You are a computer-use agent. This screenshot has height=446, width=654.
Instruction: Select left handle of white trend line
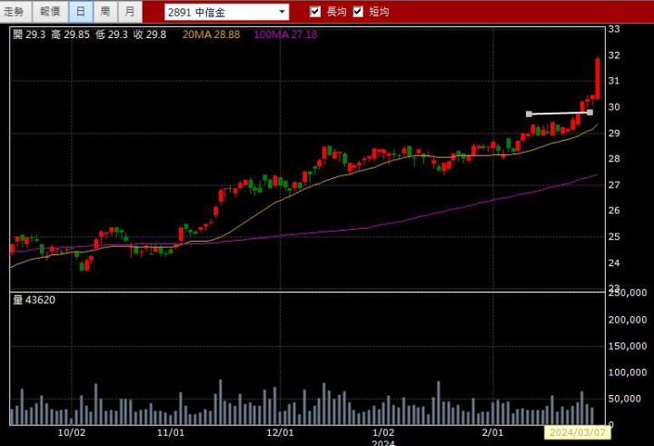529,114
